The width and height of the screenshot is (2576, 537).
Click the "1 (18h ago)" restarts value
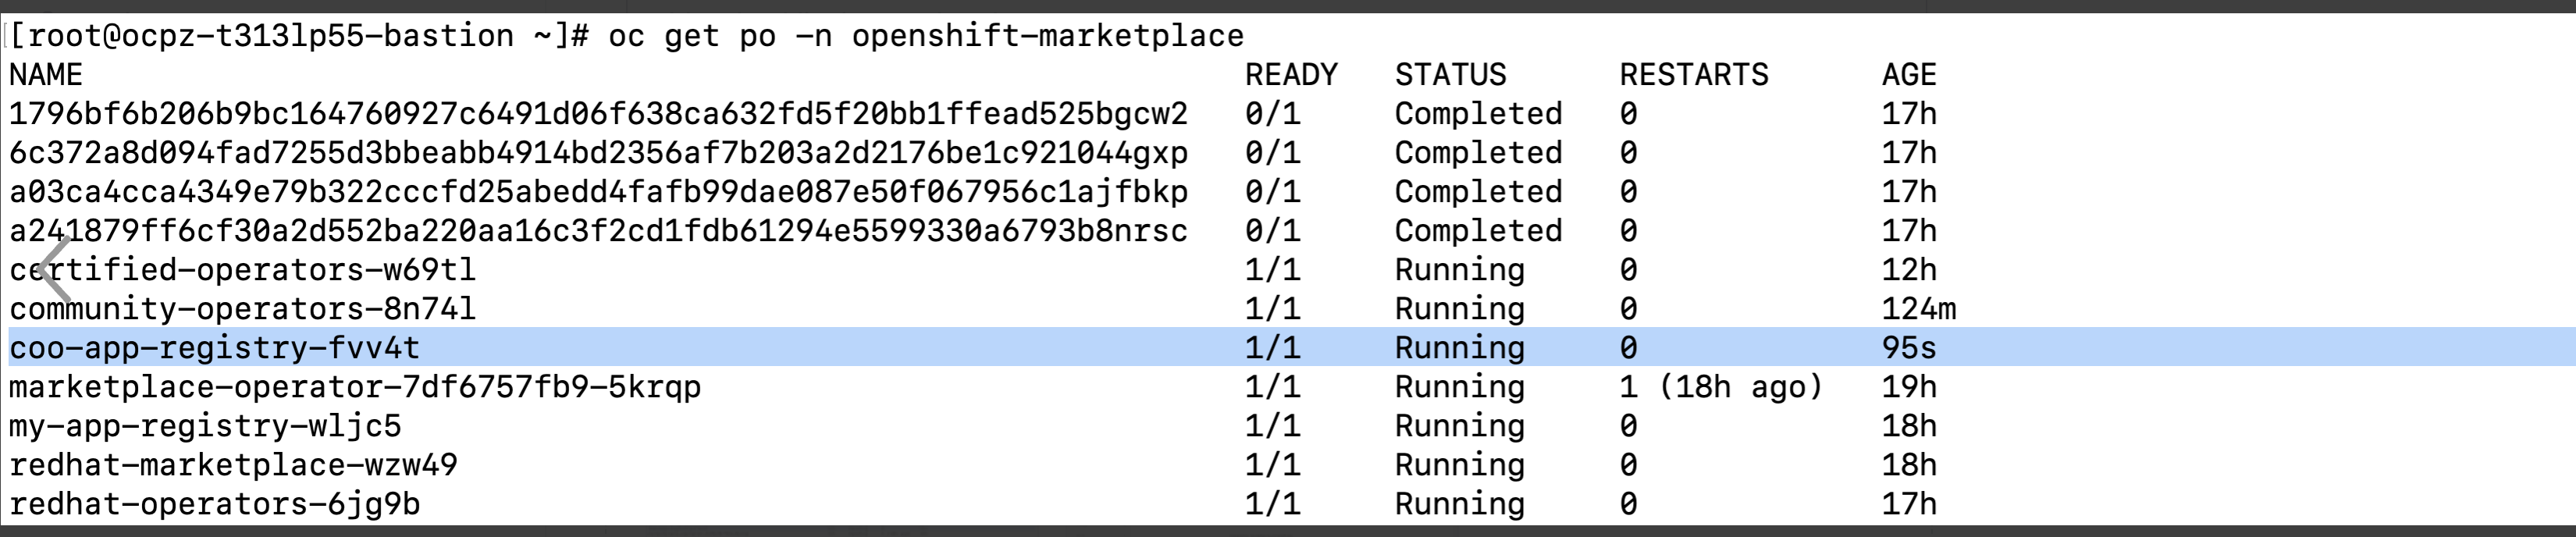click(1721, 387)
